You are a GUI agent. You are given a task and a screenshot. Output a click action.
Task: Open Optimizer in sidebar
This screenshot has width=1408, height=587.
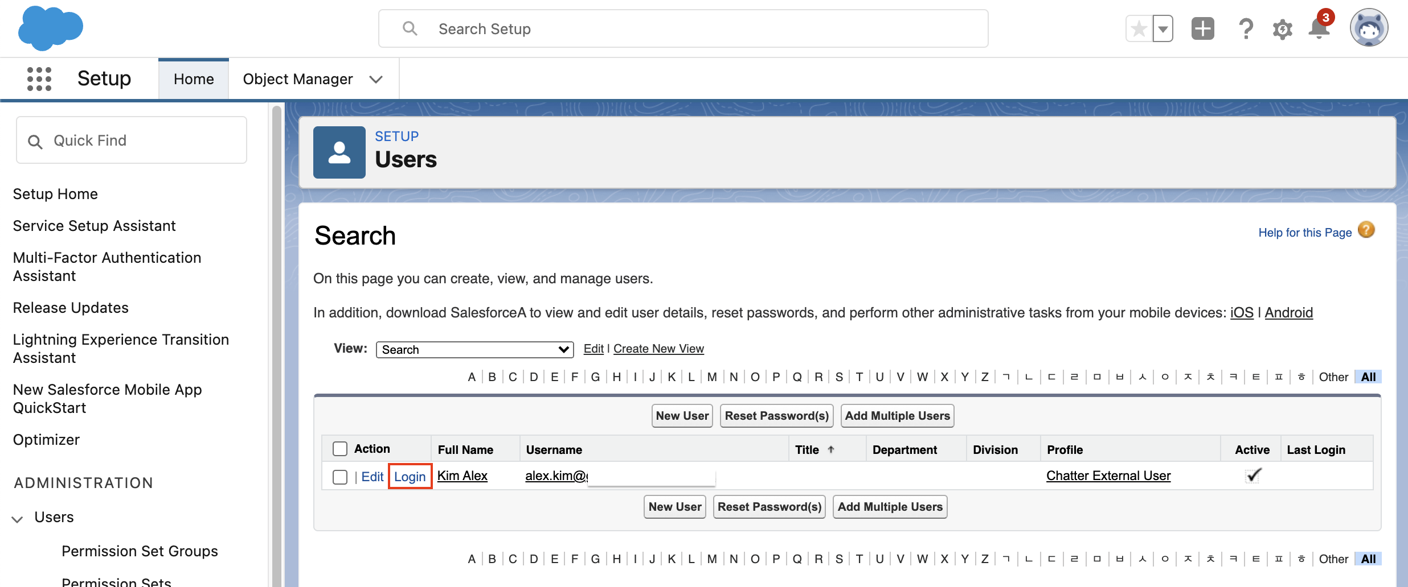coord(46,440)
